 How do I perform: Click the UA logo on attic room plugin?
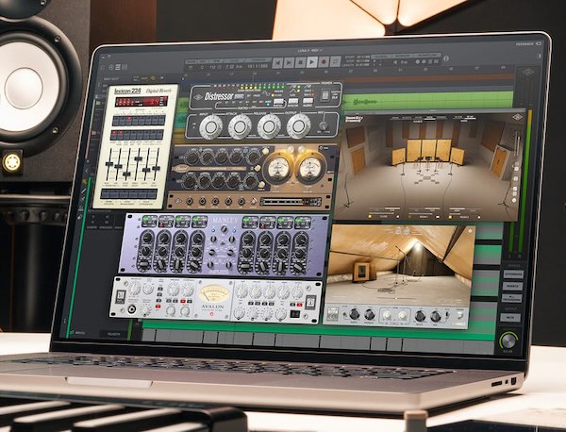pos(470,230)
